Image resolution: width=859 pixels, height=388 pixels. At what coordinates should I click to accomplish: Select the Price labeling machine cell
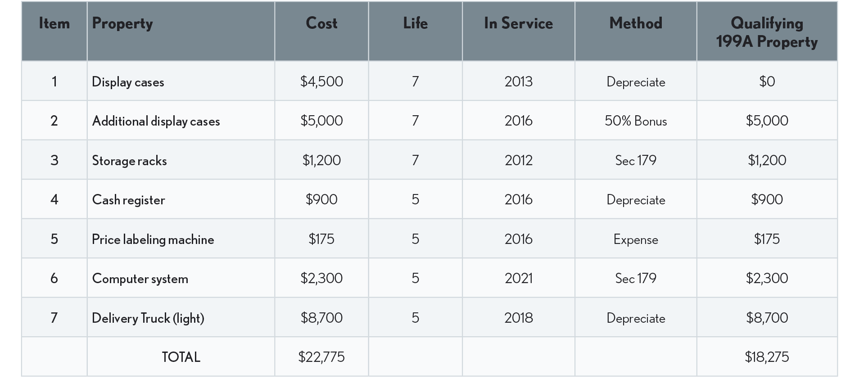click(x=153, y=239)
